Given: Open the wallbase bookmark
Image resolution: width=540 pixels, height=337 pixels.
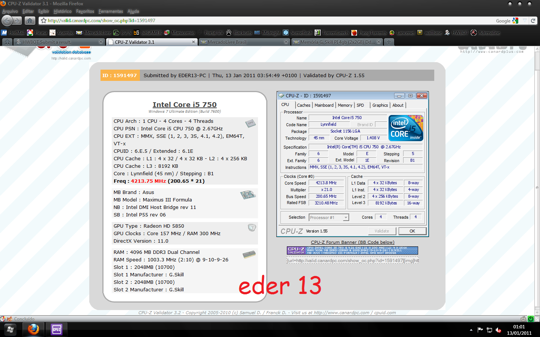Looking at the screenshot, I should pos(430,33).
